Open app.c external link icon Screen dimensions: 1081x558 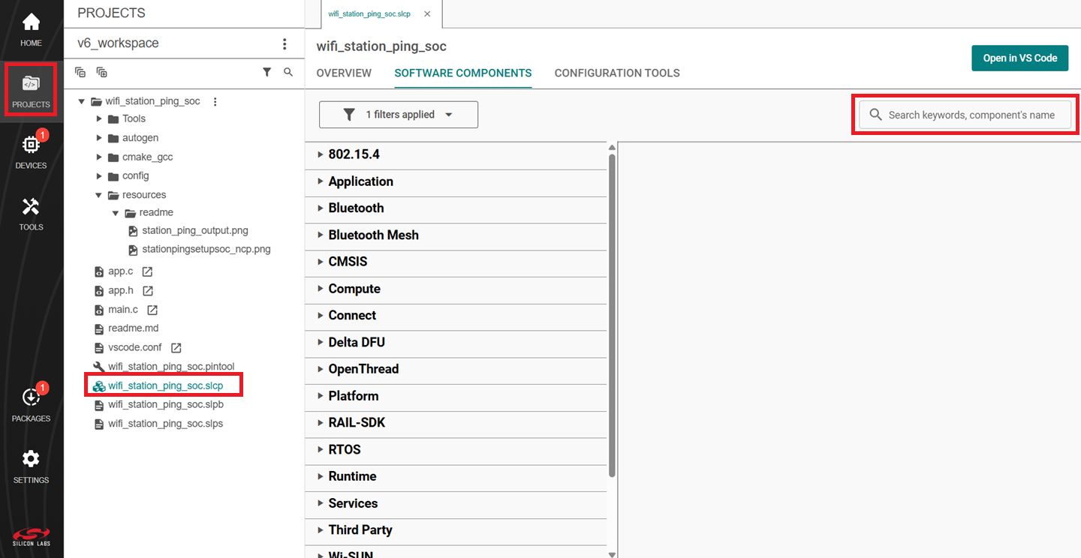[x=147, y=271]
